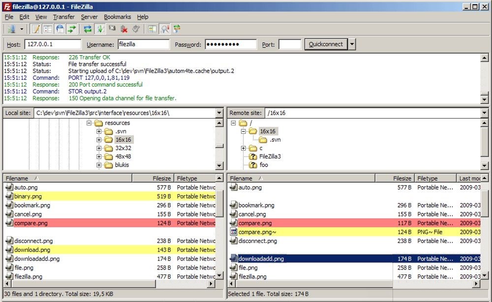Sort remote files by Filesize column
This screenshot has width=492, height=302.
395,178
